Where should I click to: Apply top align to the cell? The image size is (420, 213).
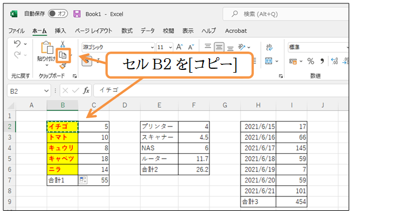tap(208, 46)
